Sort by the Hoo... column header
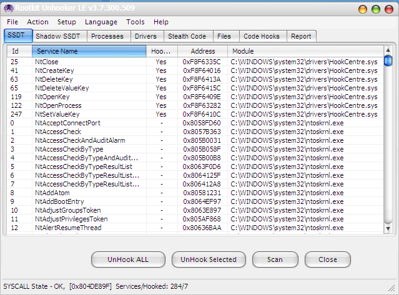The image size is (399, 295). pos(162,51)
